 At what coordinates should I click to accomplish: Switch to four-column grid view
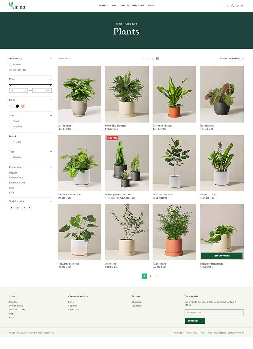point(158,58)
